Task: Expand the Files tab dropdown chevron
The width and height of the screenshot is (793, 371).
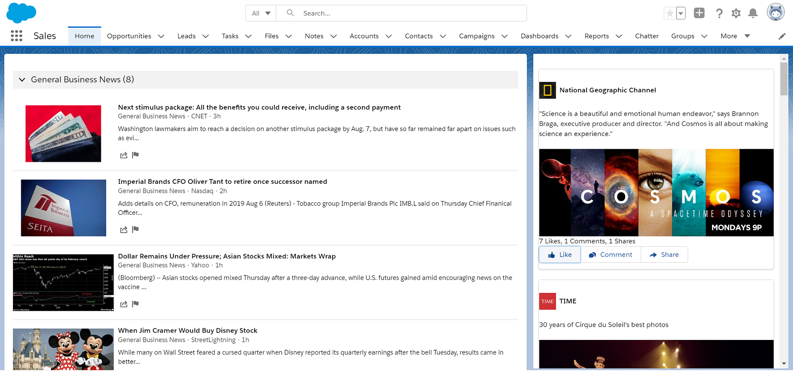Action: [289, 36]
